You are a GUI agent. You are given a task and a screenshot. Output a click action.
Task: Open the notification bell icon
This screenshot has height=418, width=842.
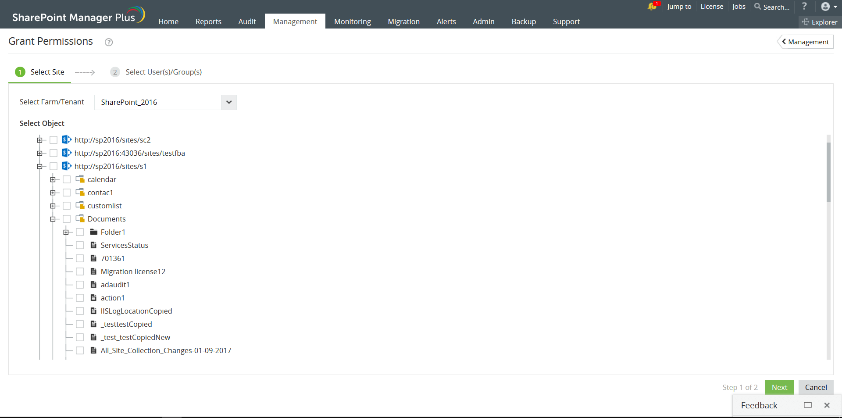pos(652,7)
